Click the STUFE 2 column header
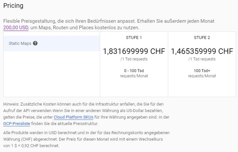Image resolution: width=238 pixels, height=152 pixels. [x=202, y=38]
